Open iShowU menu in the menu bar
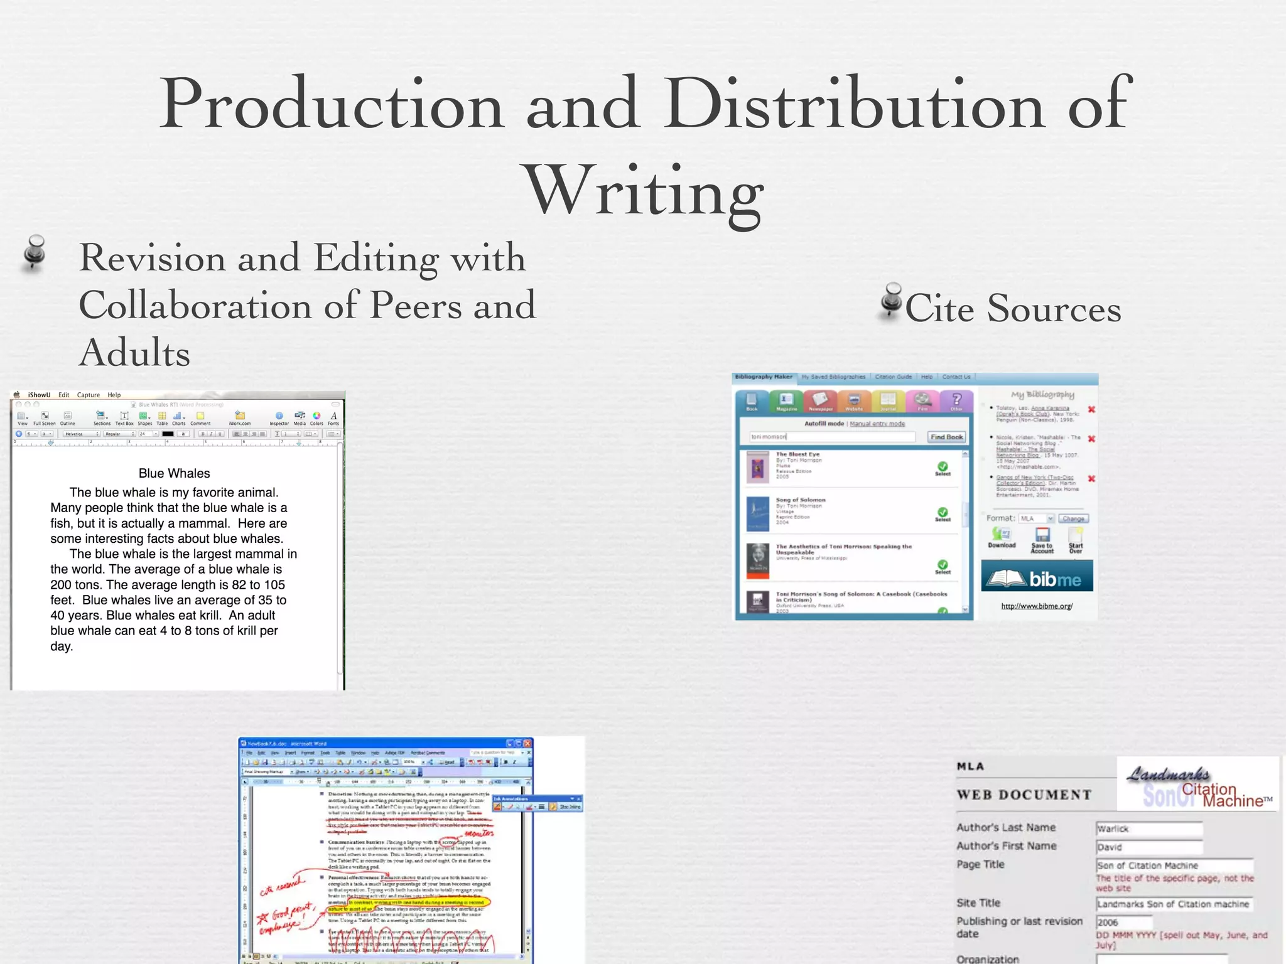Viewport: 1286px width, 964px height. pos(39,395)
